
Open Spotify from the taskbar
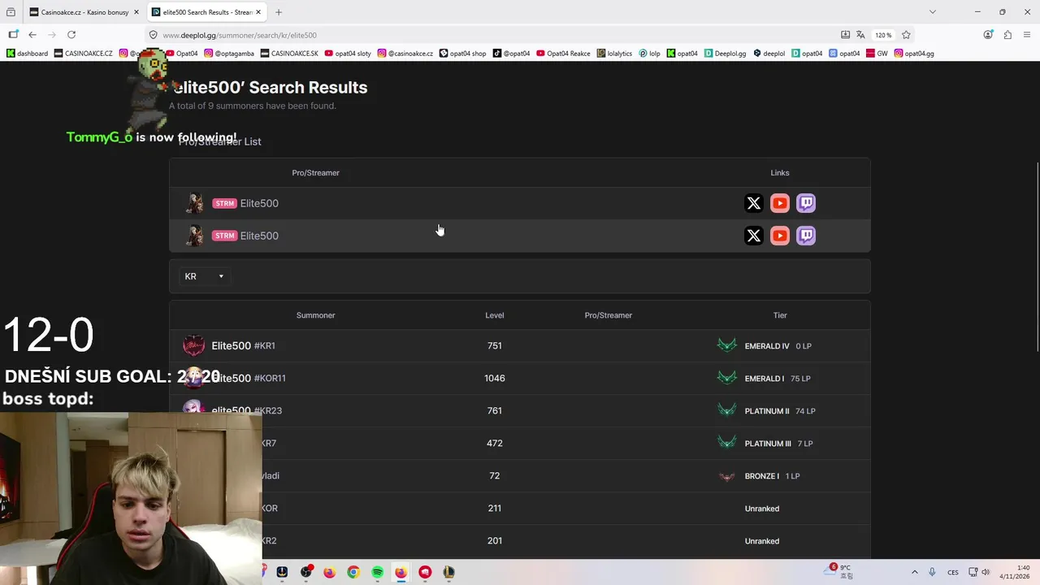coord(378,572)
